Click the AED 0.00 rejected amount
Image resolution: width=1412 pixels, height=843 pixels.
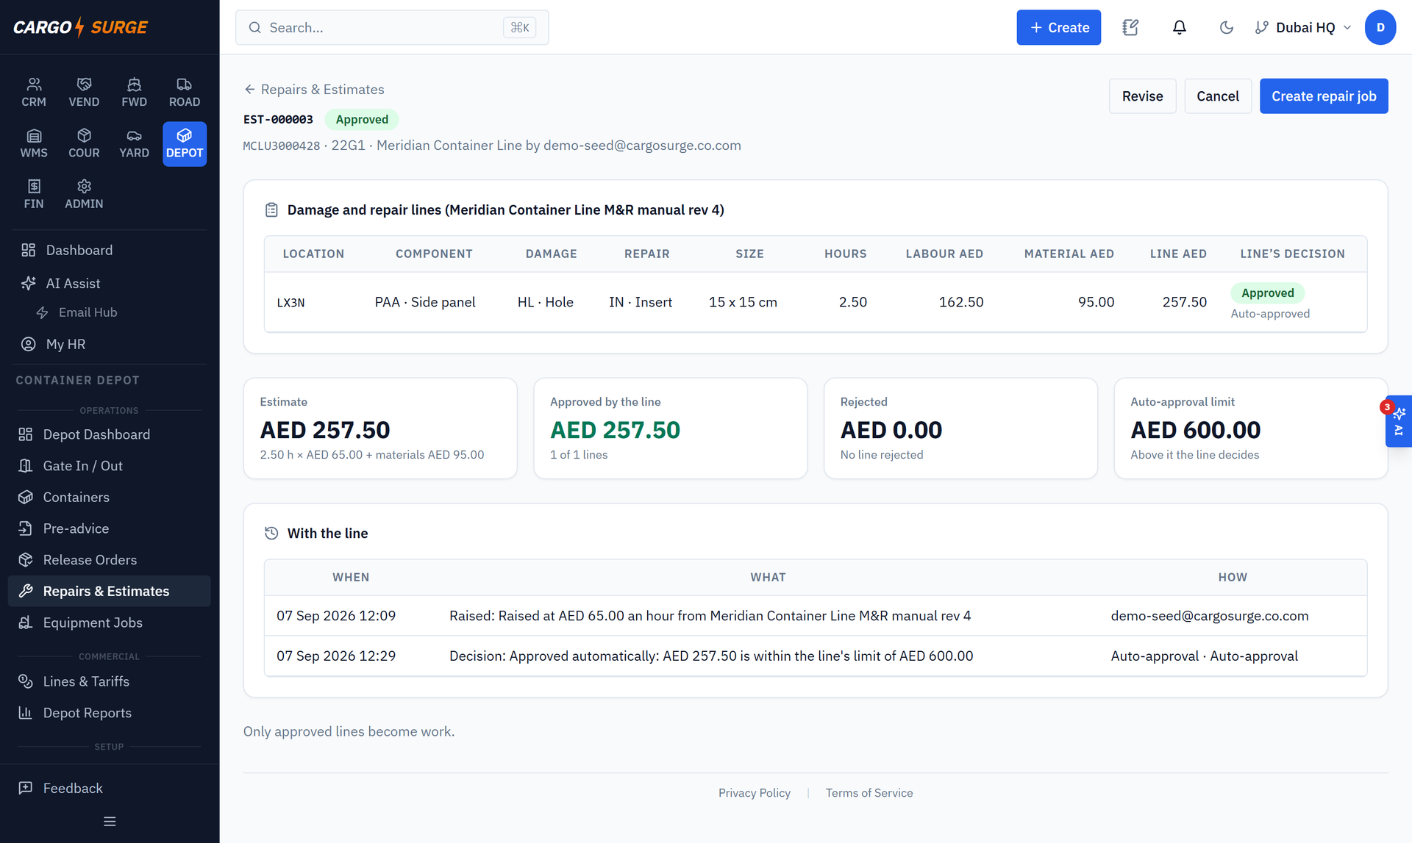coord(891,429)
